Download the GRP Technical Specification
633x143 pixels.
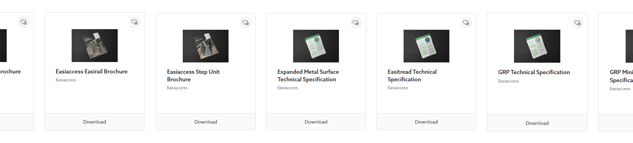[x=537, y=123]
